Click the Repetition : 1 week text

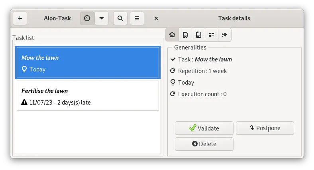(202, 71)
